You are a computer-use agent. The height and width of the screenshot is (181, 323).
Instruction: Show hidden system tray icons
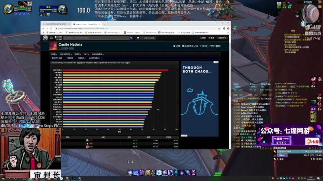coord(278,178)
